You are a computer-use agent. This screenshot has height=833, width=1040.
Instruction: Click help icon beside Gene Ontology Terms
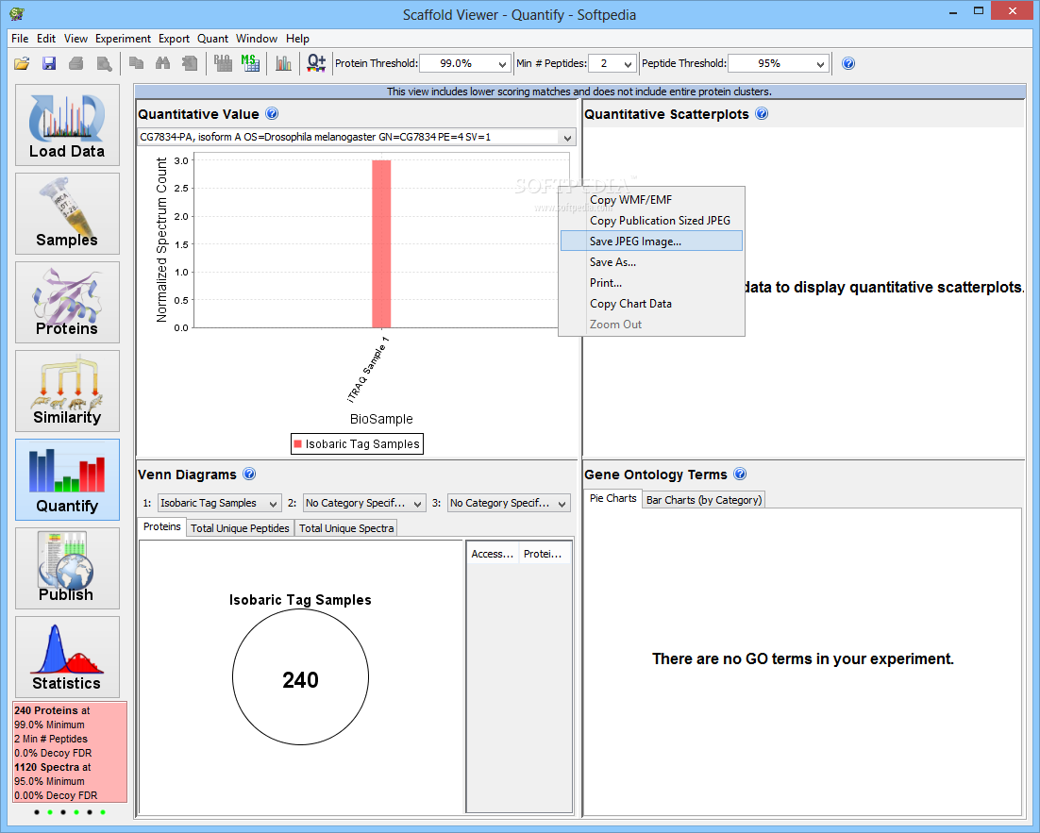click(x=740, y=475)
